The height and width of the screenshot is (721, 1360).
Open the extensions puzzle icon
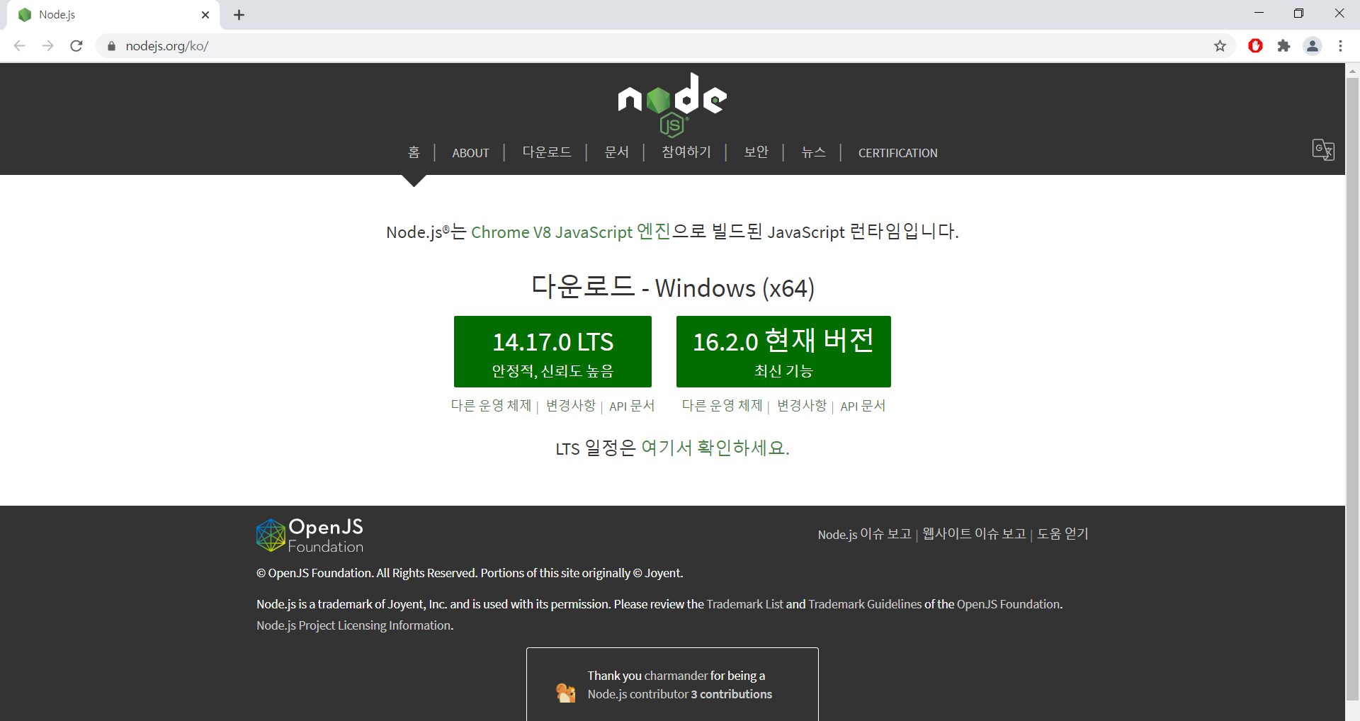(1283, 46)
